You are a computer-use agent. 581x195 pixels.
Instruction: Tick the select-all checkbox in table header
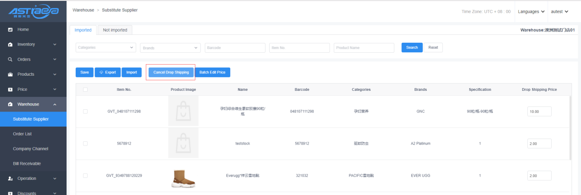click(85, 89)
